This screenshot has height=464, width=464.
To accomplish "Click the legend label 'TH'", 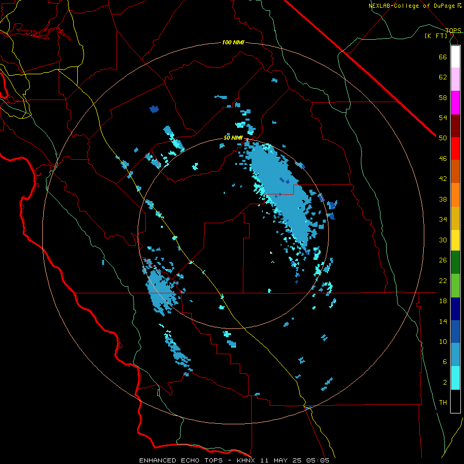I will [x=443, y=403].
